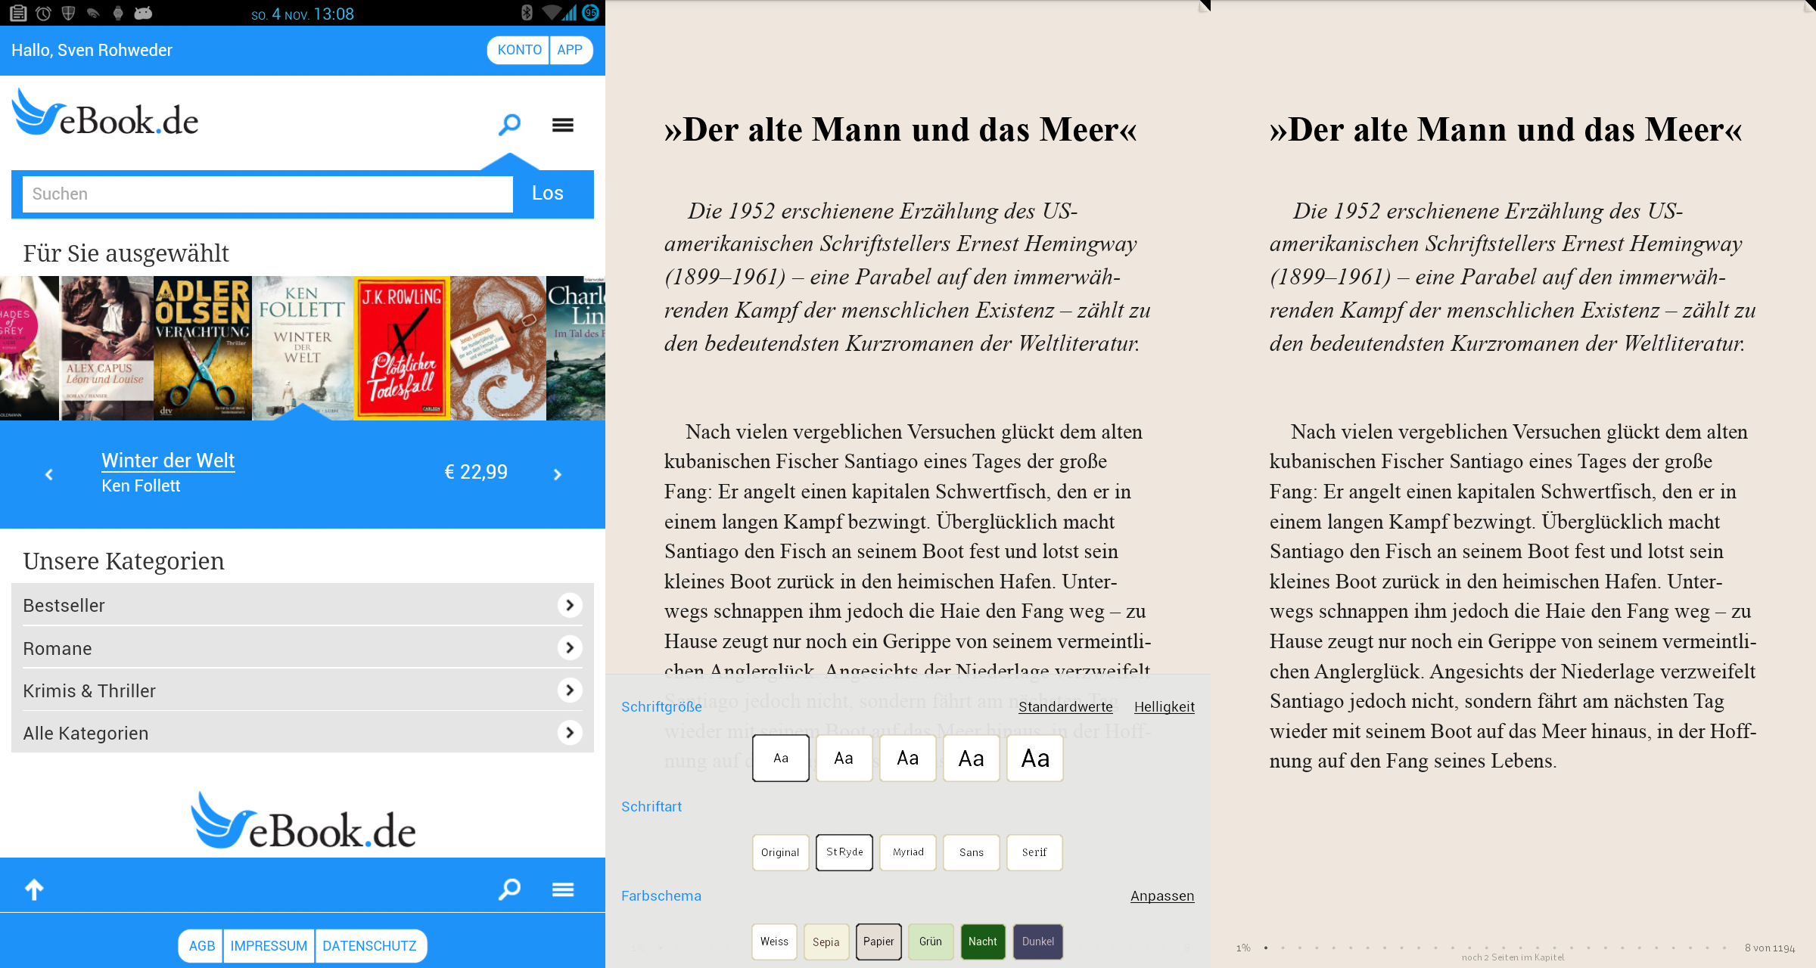The image size is (1816, 968).
Task: Open the Winter der Welt book link
Action: coord(168,461)
